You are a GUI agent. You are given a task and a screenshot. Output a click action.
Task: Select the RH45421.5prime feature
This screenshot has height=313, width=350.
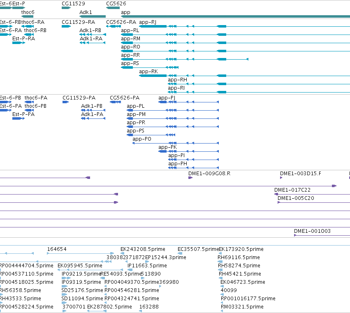click(240, 274)
